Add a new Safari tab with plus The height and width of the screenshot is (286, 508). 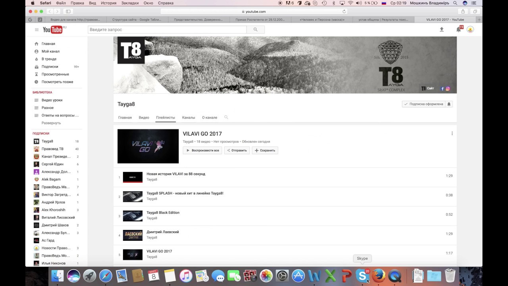[x=479, y=19]
